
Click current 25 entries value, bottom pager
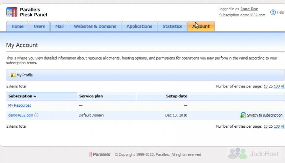tap(271, 126)
